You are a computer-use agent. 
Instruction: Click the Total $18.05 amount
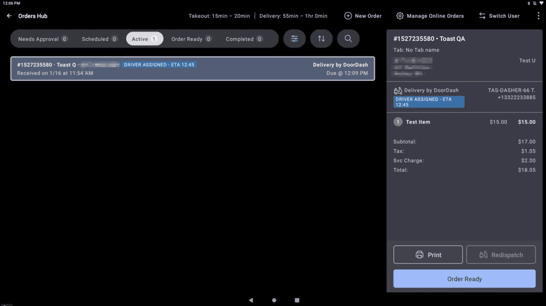526,170
